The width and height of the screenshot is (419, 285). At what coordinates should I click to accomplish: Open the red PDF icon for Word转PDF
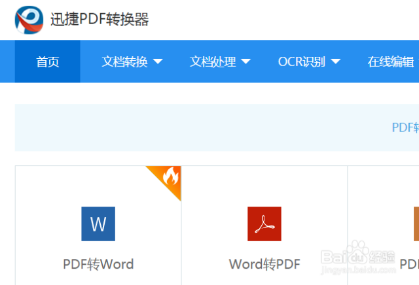pyautogui.click(x=264, y=224)
